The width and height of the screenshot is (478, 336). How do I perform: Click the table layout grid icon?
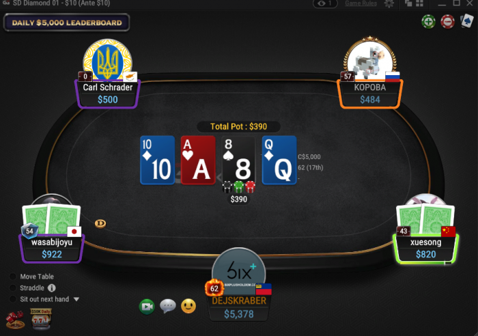[x=420, y=3]
